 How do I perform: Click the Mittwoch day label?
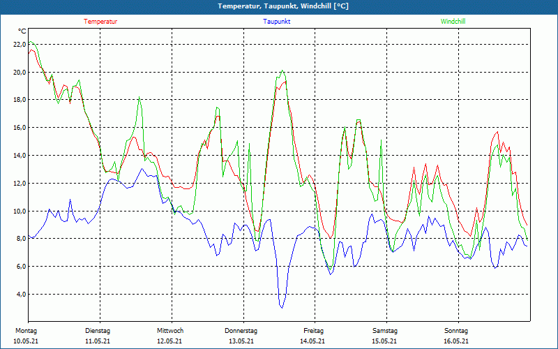click(170, 331)
